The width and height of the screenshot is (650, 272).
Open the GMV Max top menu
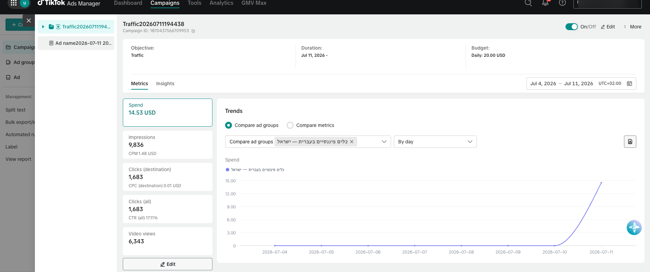254,3
